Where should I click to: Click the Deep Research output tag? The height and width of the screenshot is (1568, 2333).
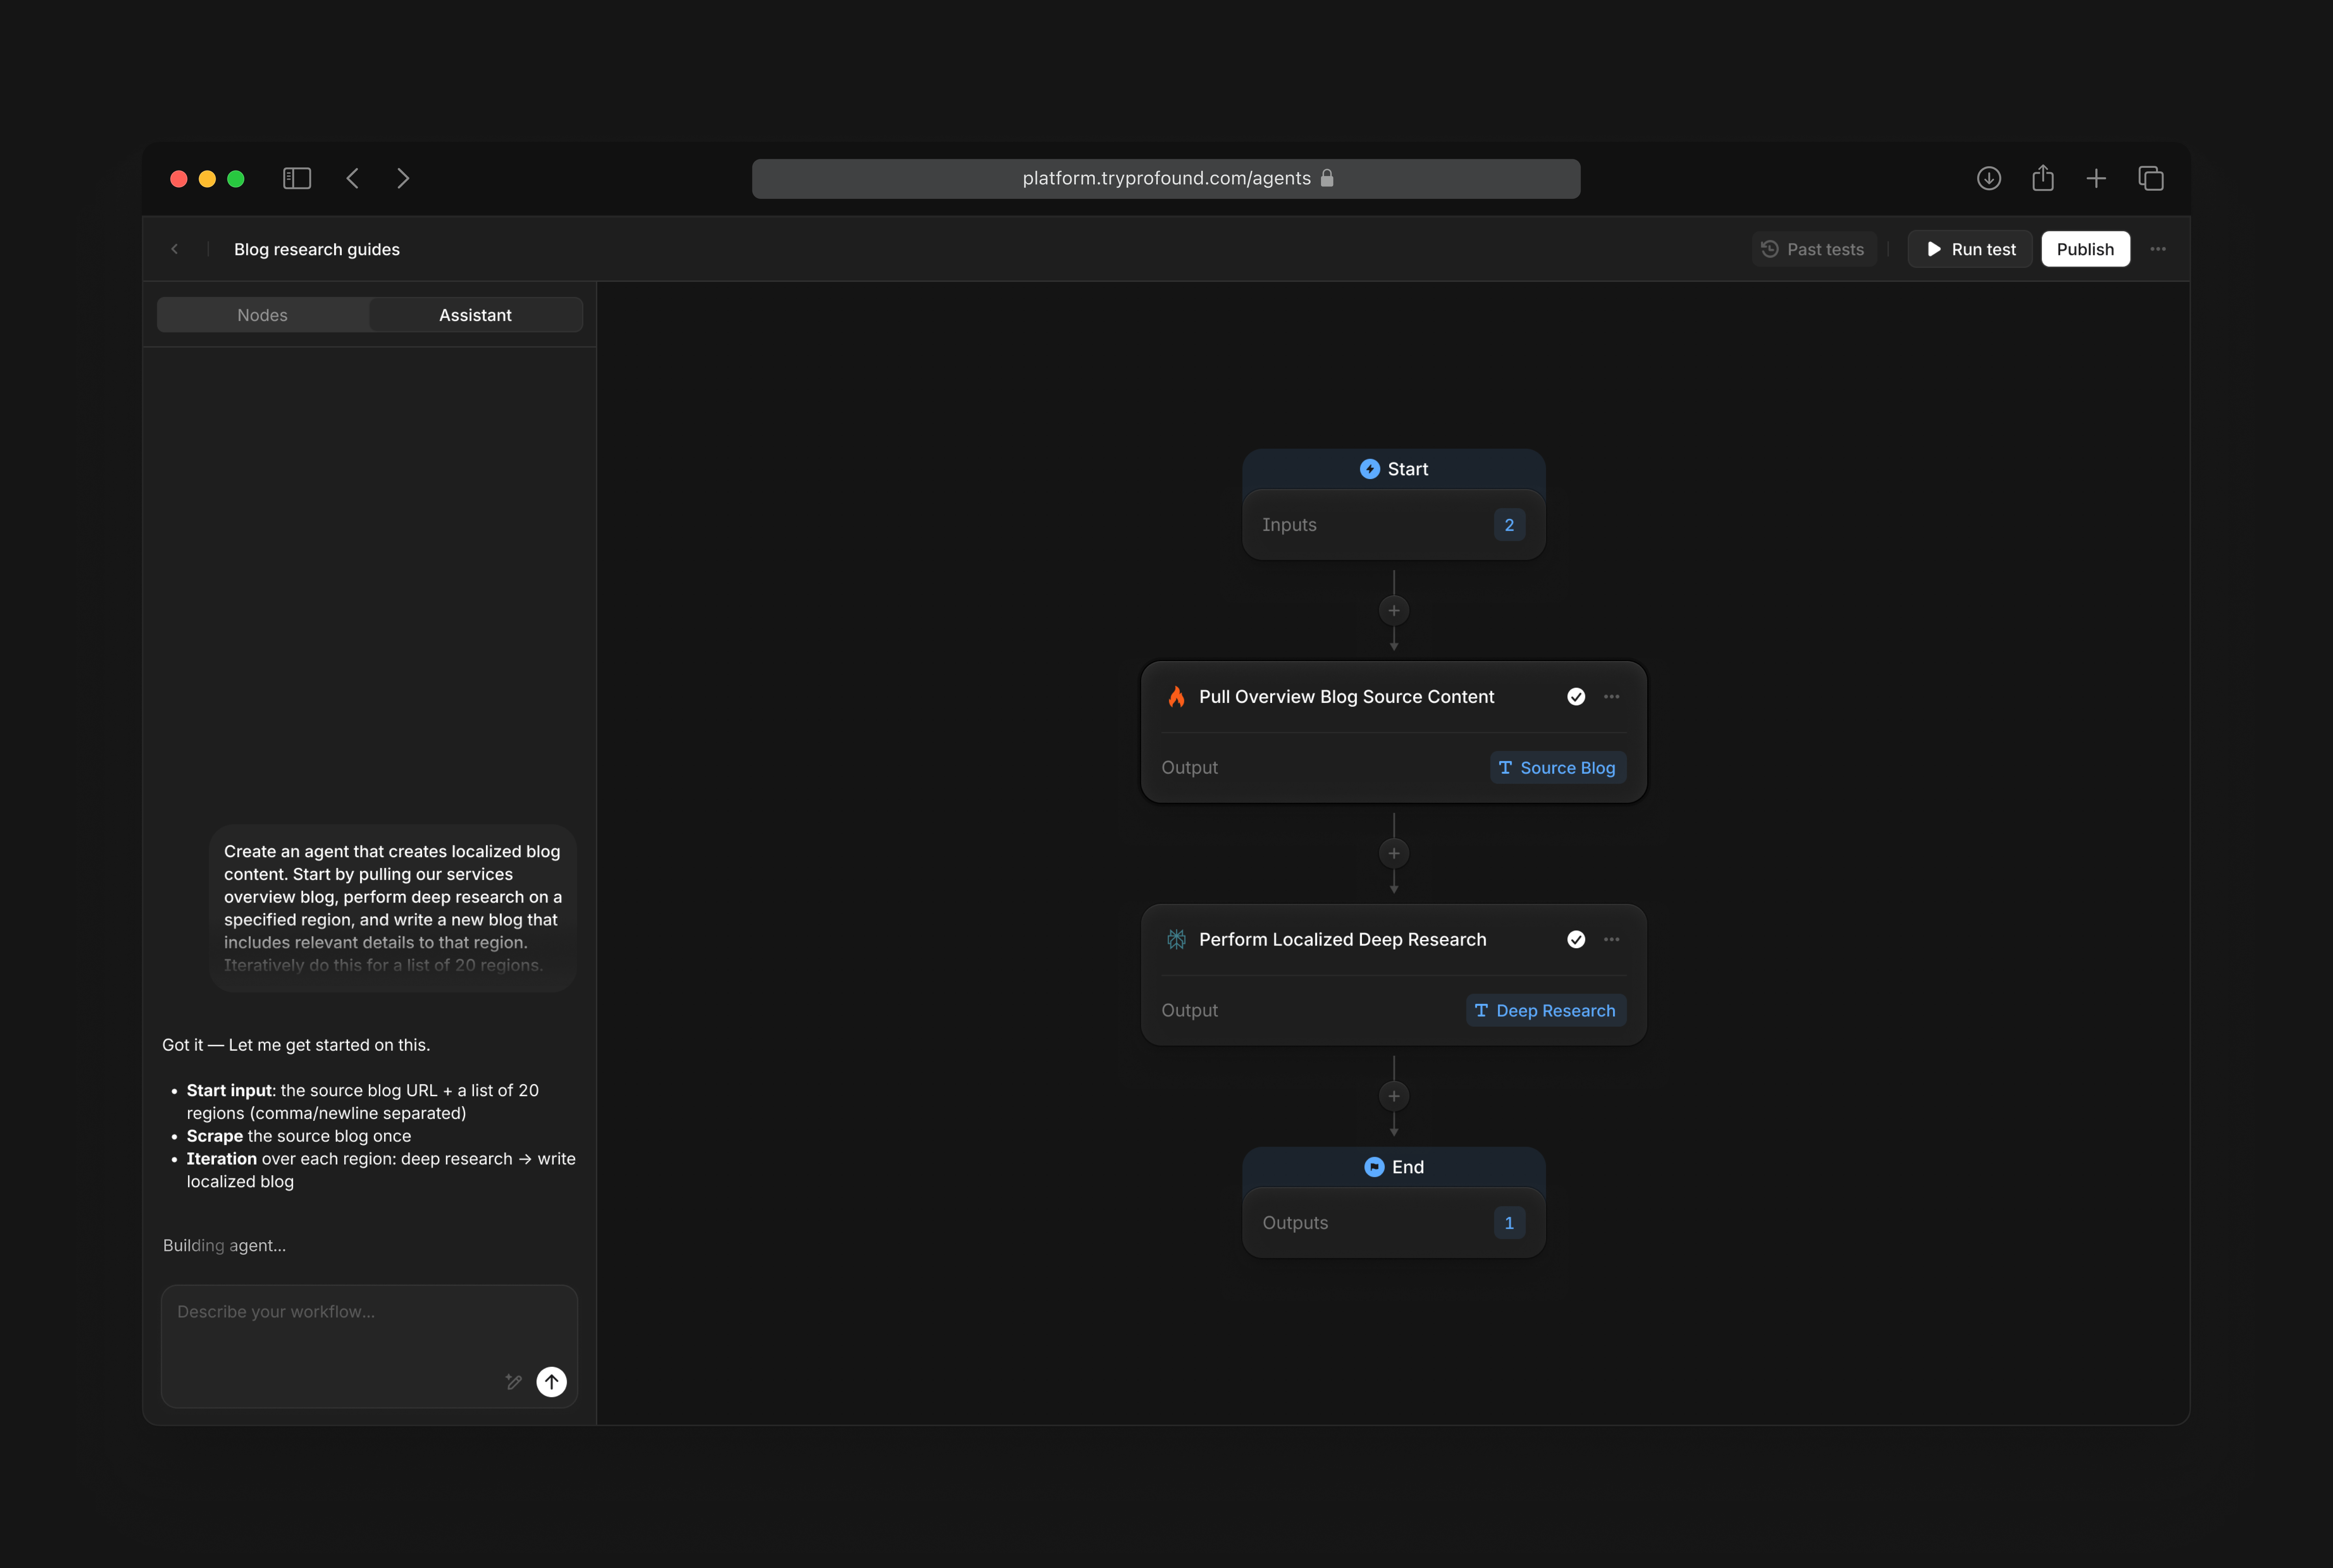(1546, 1010)
